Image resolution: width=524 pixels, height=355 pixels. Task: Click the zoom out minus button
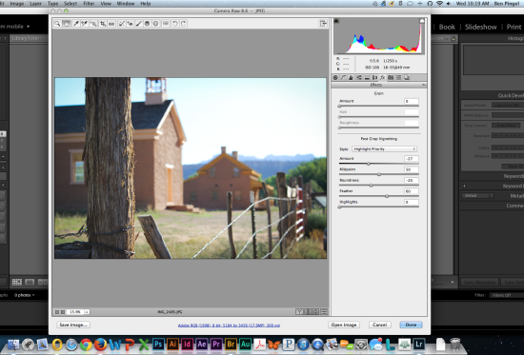tap(57, 312)
